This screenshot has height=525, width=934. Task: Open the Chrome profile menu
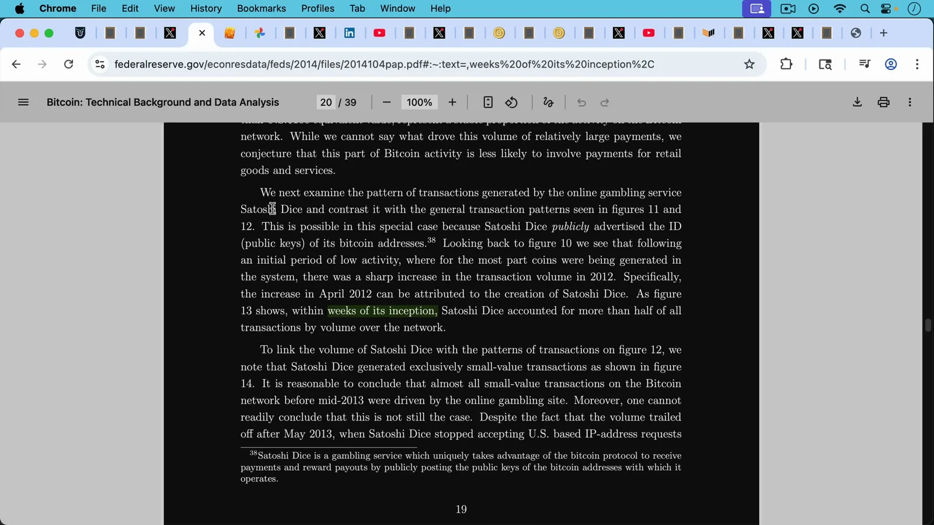click(891, 64)
